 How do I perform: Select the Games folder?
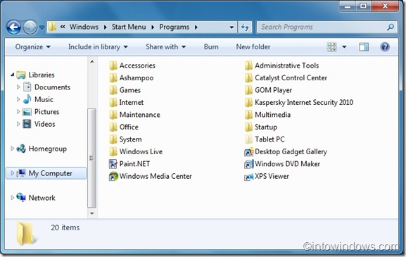click(x=125, y=90)
